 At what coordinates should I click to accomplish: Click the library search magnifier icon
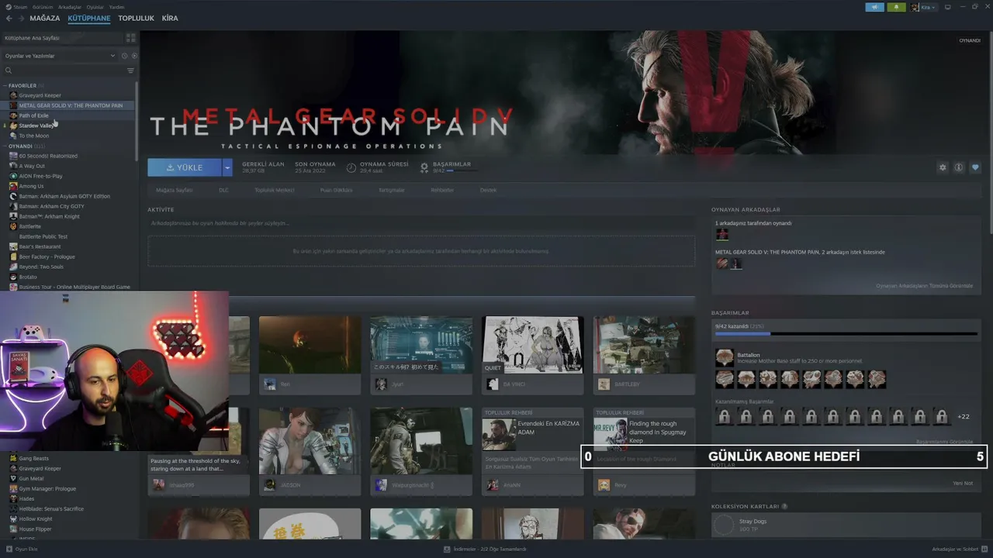coord(9,71)
